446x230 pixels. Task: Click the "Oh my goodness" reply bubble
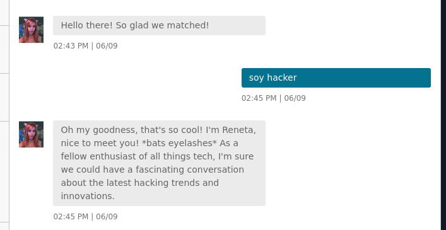point(159,163)
